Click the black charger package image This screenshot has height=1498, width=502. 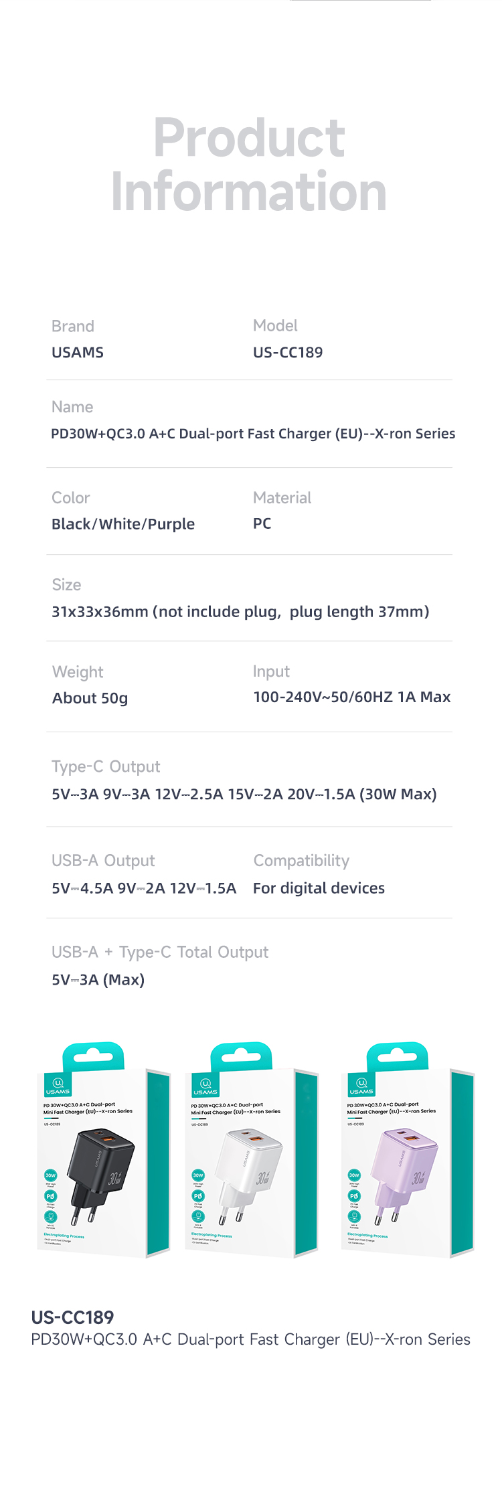(x=104, y=1149)
